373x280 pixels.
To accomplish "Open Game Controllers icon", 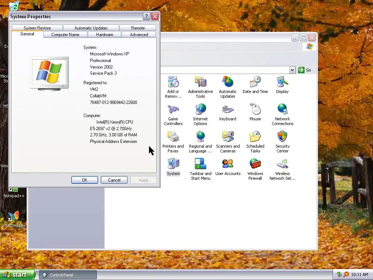I will [x=173, y=114].
